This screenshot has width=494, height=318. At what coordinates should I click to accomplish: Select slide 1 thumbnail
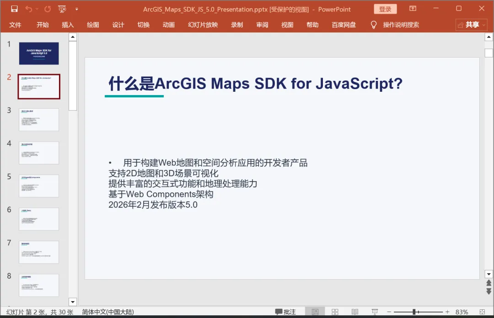[39, 53]
